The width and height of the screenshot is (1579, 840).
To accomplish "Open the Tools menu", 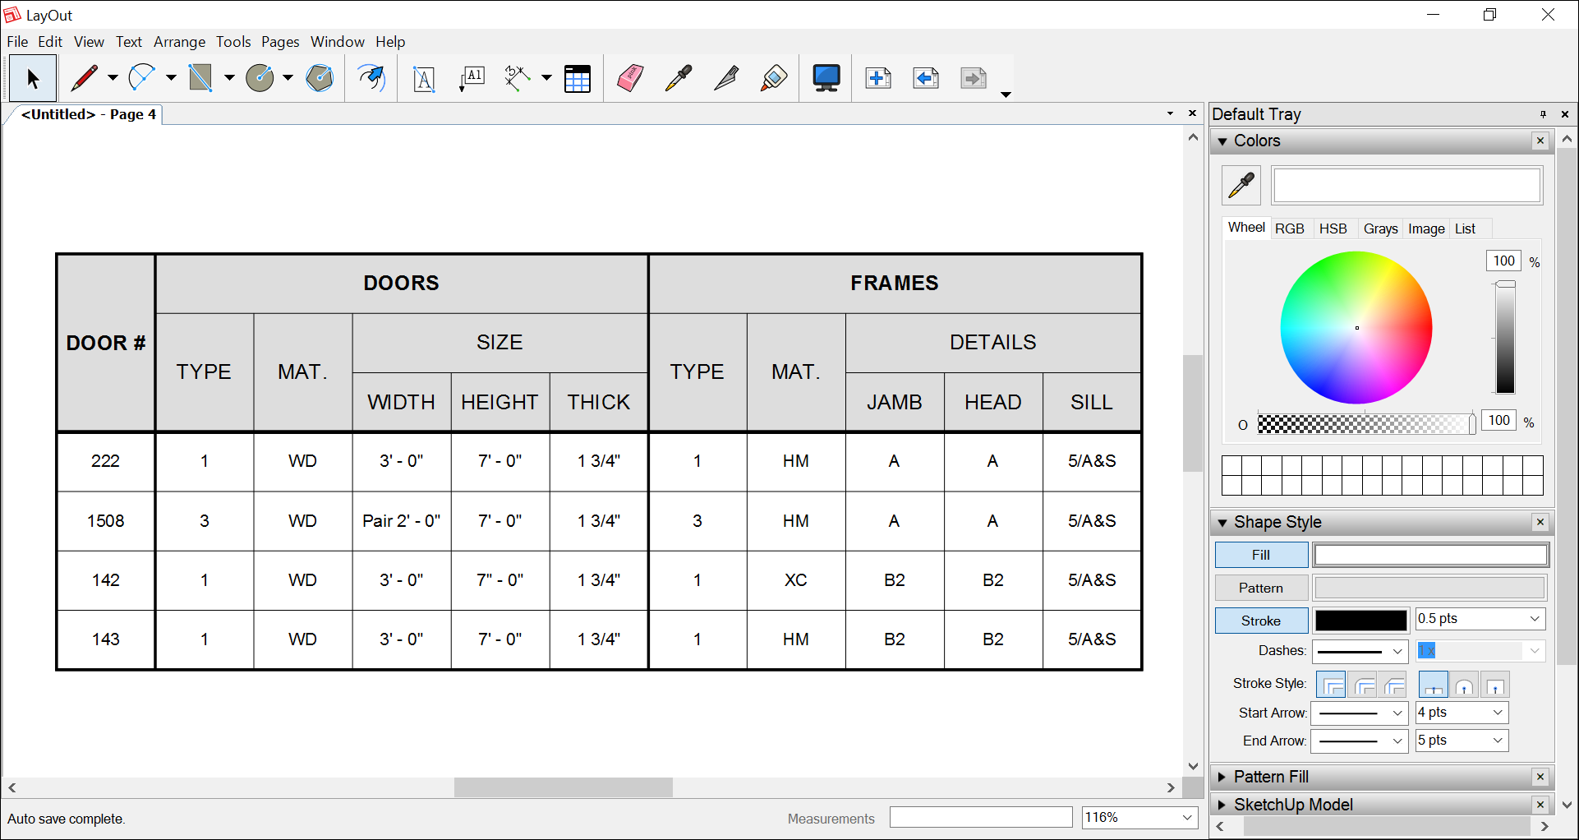I will 233,41.
